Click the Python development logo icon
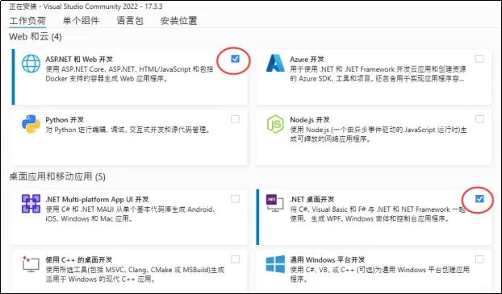Image resolution: width=502 pixels, height=294 pixels. click(31, 124)
